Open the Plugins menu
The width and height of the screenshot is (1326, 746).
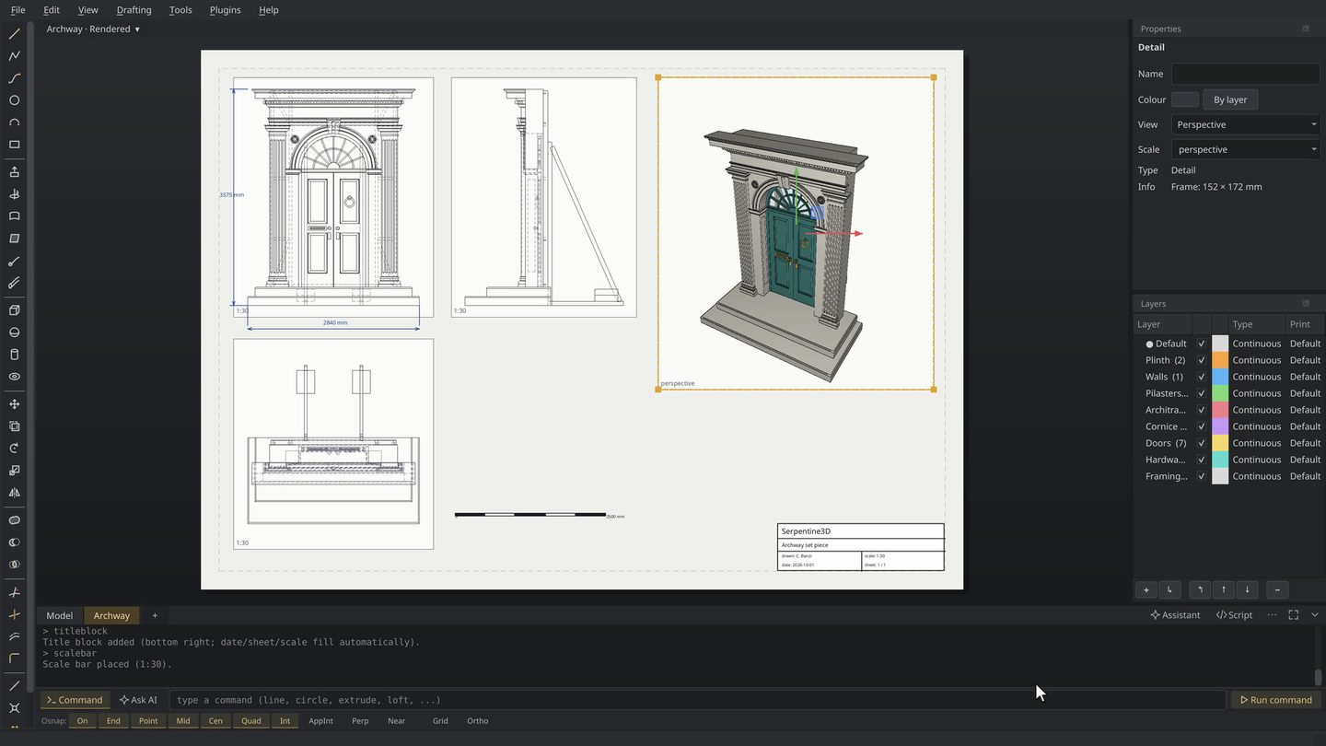(x=225, y=10)
